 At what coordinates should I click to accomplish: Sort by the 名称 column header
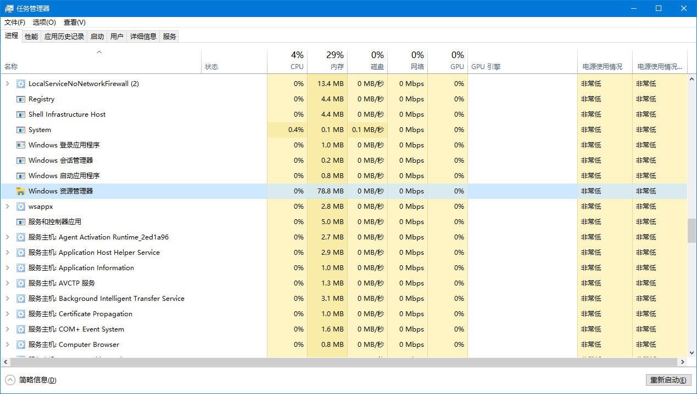[x=102, y=61]
